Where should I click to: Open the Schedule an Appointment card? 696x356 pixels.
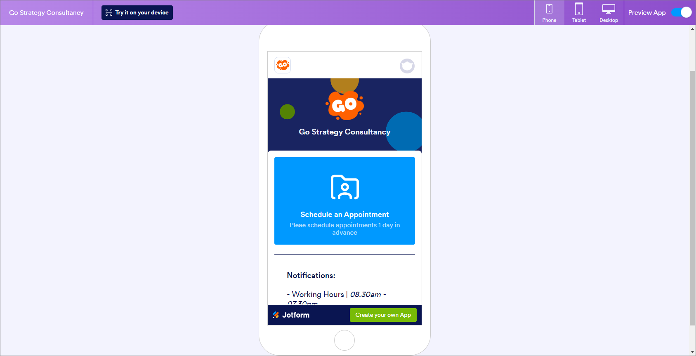coord(344,201)
